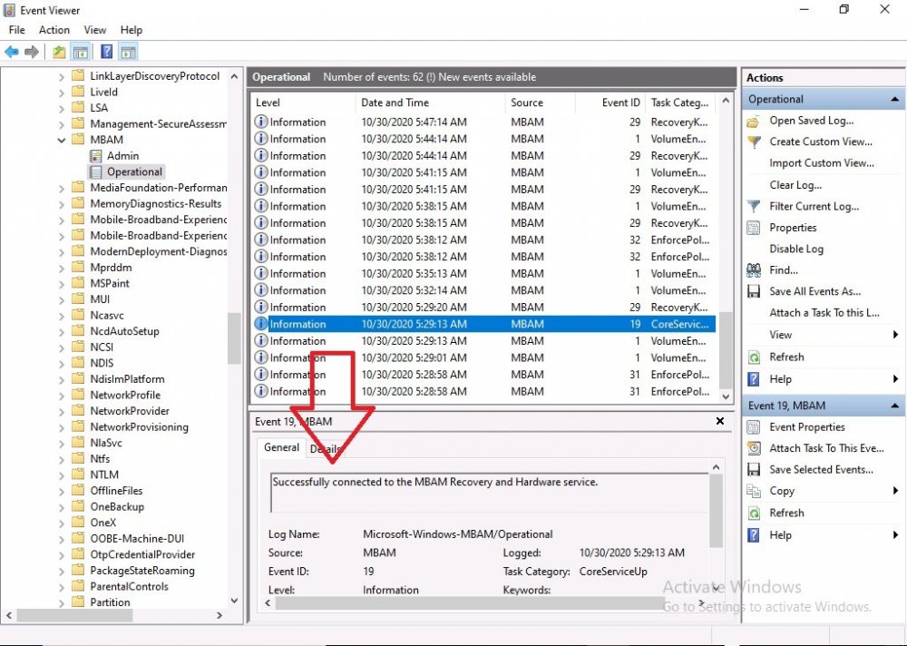
Task: Select the 5:35:13 AM VolumeEn event row
Action: tap(484, 273)
